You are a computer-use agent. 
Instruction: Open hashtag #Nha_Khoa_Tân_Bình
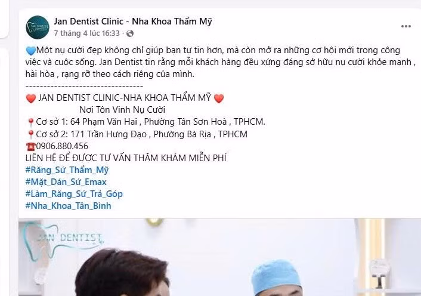click(x=68, y=206)
